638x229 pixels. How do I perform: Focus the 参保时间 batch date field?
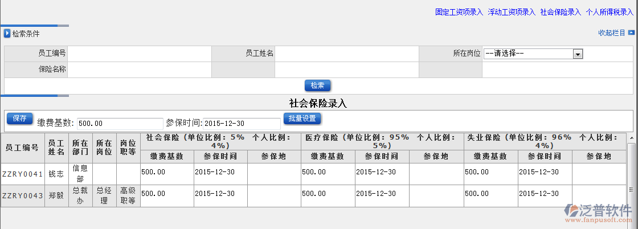tap(242, 123)
